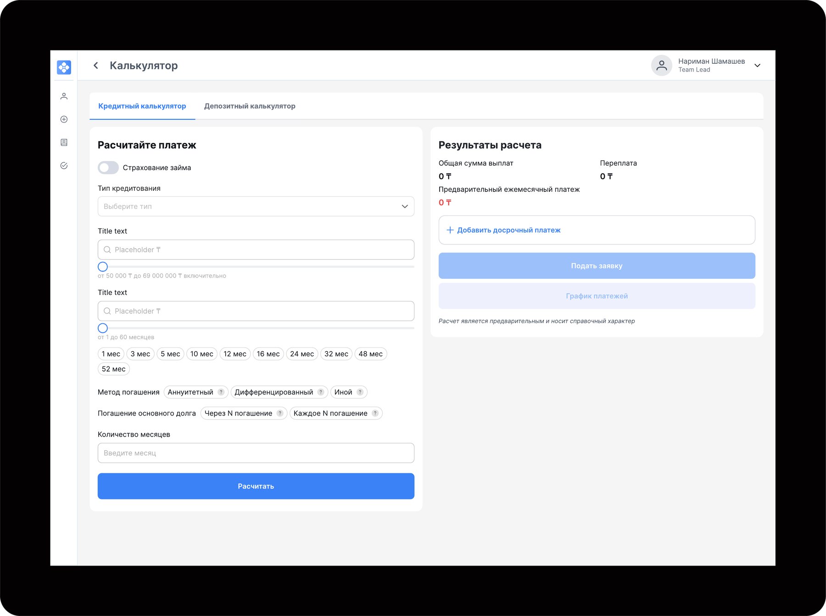The height and width of the screenshot is (616, 826).
Task: Click the user avatar icon in header
Action: [x=661, y=66]
